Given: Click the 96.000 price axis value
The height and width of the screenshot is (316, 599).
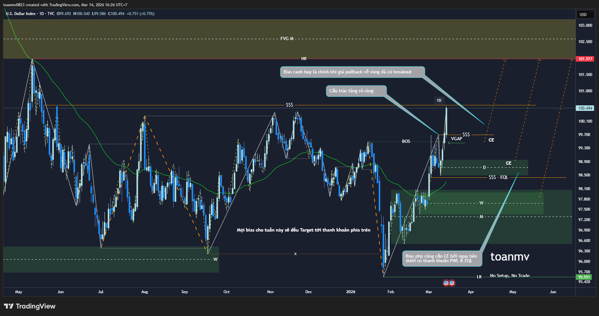Looking at the screenshot, I should click(x=584, y=262).
